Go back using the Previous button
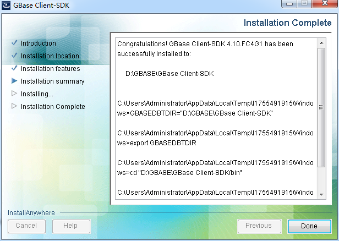Image resolution: width=339 pixels, height=241 pixels. pos(258,226)
